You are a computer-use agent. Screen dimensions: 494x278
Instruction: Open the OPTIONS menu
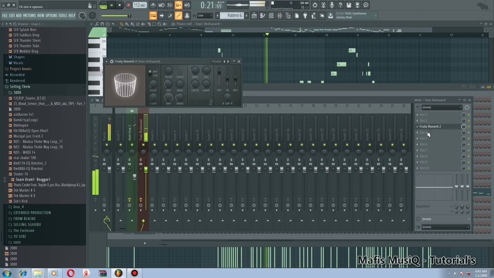51,15
